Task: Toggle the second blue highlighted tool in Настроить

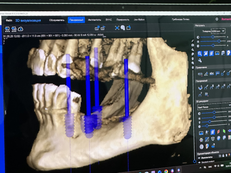Action: [x=206, y=53]
